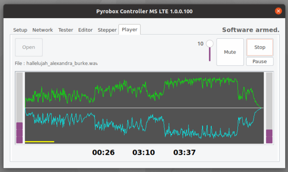The height and width of the screenshot is (172, 288).
Task: Click the Open file button
Action: [x=29, y=47]
